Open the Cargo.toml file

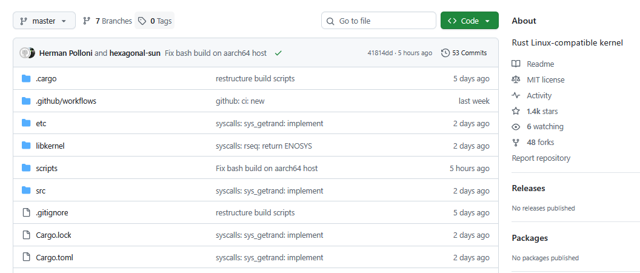[55, 257]
